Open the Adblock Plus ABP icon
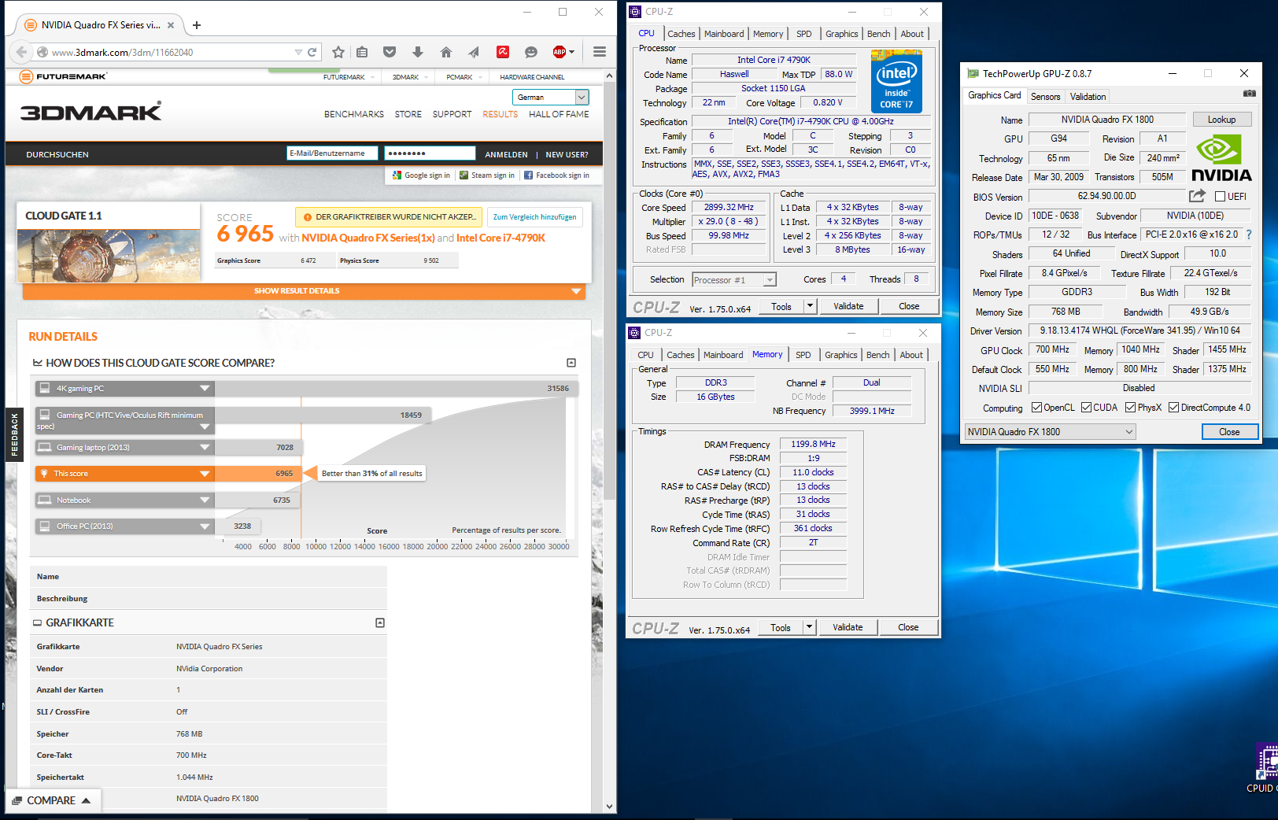Screen dimensions: 1278x820 [560, 52]
